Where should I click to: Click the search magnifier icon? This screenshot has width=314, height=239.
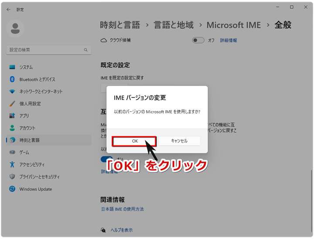coord(86,50)
